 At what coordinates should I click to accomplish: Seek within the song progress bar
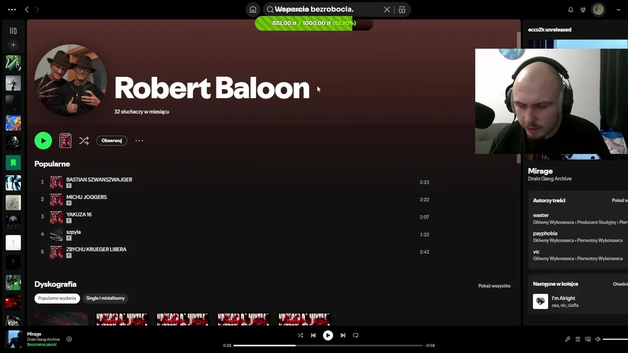(x=328, y=345)
